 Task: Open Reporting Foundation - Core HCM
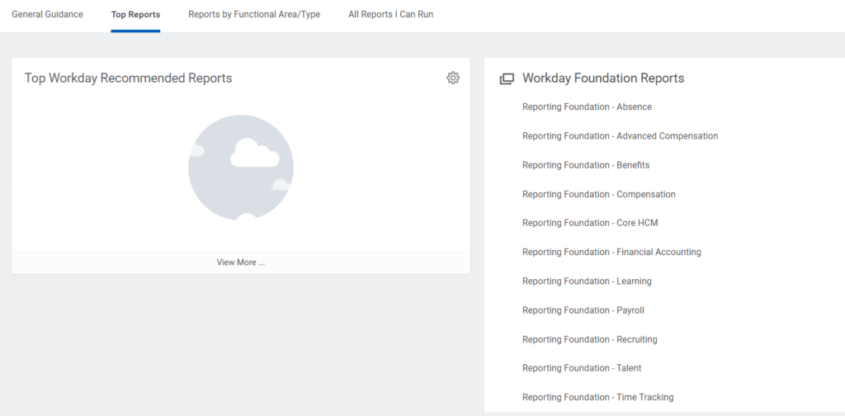[x=590, y=223]
